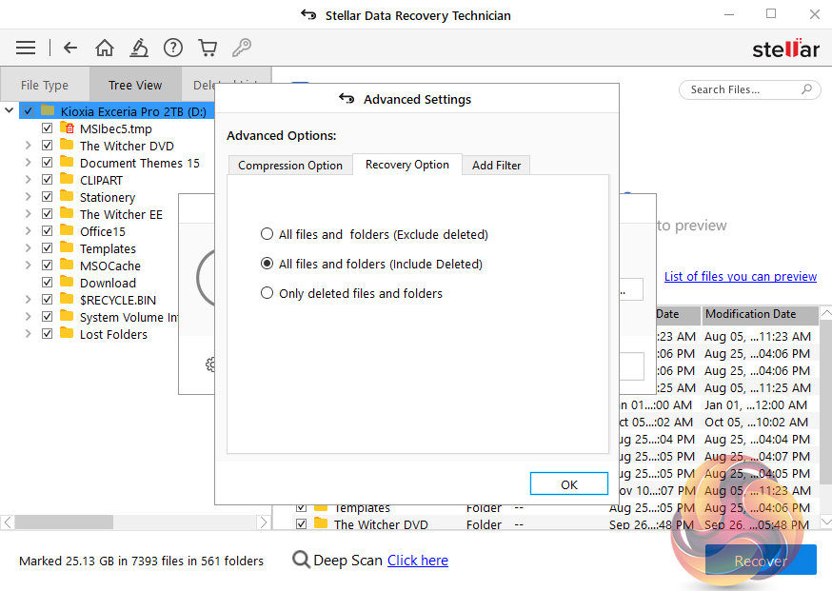This screenshot has width=832, height=591.
Task: Expand the CLIPART tree node
Action: tap(29, 179)
